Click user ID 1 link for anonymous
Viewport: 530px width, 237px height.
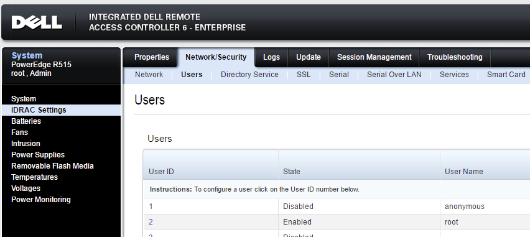(151, 207)
